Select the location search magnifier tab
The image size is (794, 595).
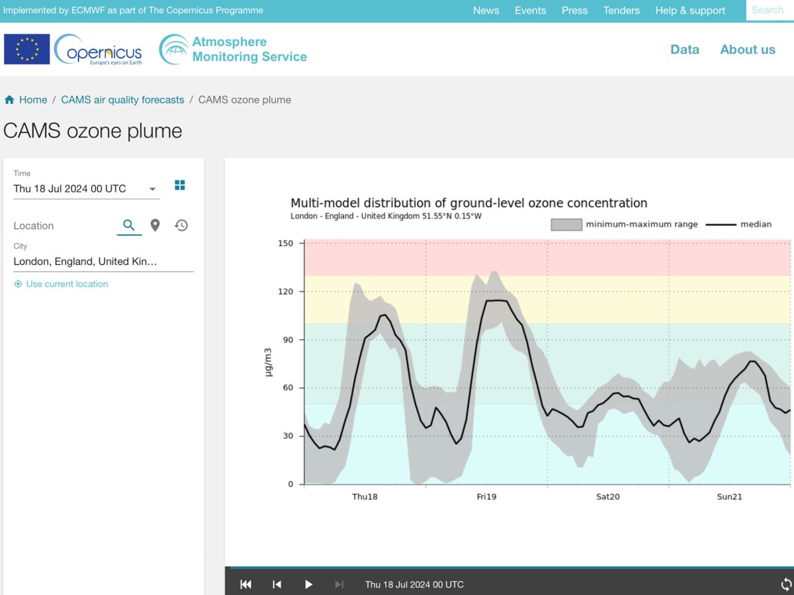click(x=129, y=225)
